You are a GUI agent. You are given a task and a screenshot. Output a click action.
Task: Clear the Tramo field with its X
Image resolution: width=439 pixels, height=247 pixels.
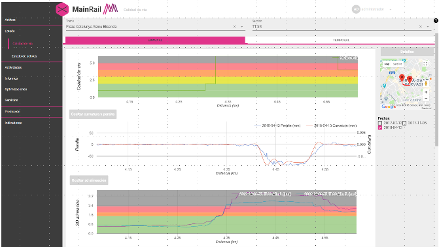tap(235, 27)
